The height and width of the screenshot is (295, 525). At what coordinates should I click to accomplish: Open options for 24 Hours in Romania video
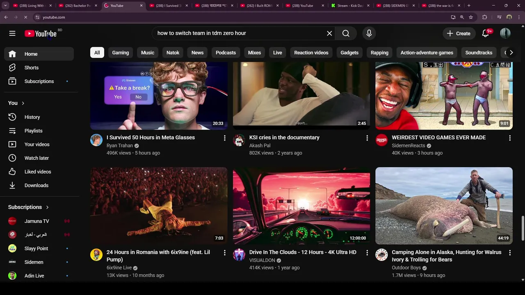click(224, 253)
